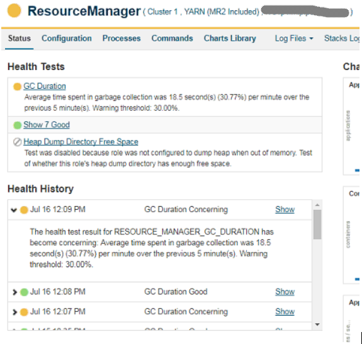
Task: Open the Charts Library tab
Action: coord(230,38)
